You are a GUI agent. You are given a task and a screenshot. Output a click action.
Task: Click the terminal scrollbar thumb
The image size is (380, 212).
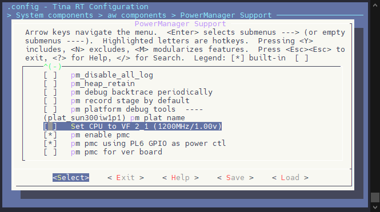[375, 197]
